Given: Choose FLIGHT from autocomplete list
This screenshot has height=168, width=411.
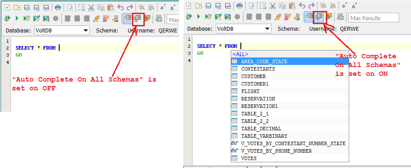Looking at the screenshot, I should coord(289,91).
